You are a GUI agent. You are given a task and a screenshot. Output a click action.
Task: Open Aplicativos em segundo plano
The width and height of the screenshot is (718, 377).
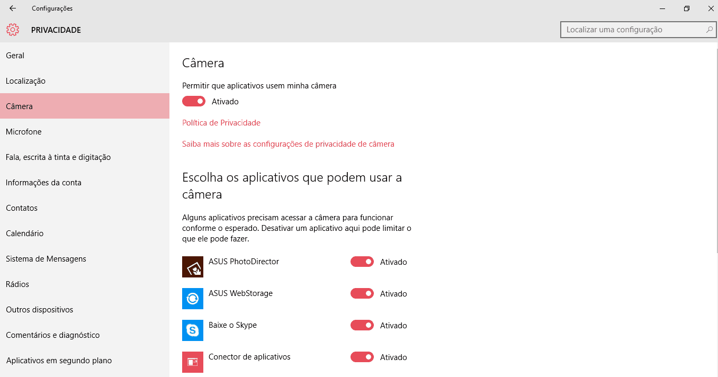tap(85, 361)
